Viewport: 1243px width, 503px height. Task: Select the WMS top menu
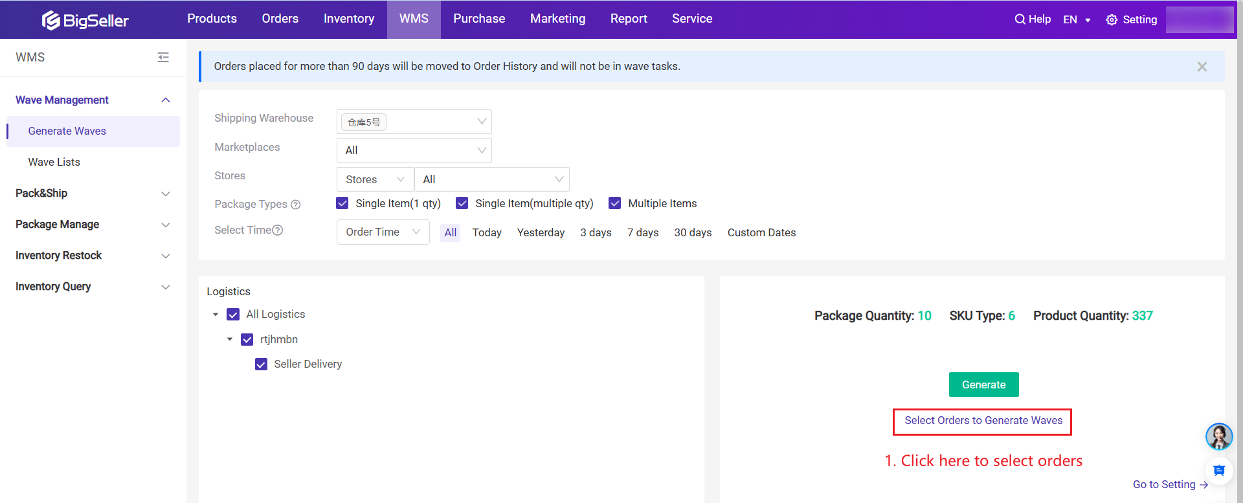(x=414, y=19)
